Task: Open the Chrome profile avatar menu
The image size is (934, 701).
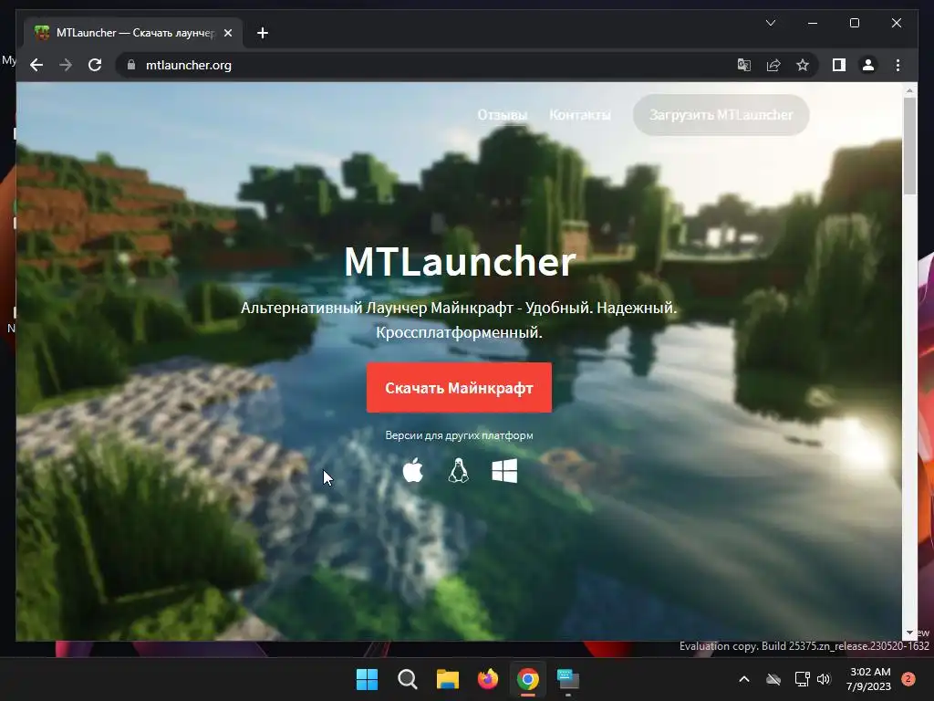Action: click(x=868, y=65)
